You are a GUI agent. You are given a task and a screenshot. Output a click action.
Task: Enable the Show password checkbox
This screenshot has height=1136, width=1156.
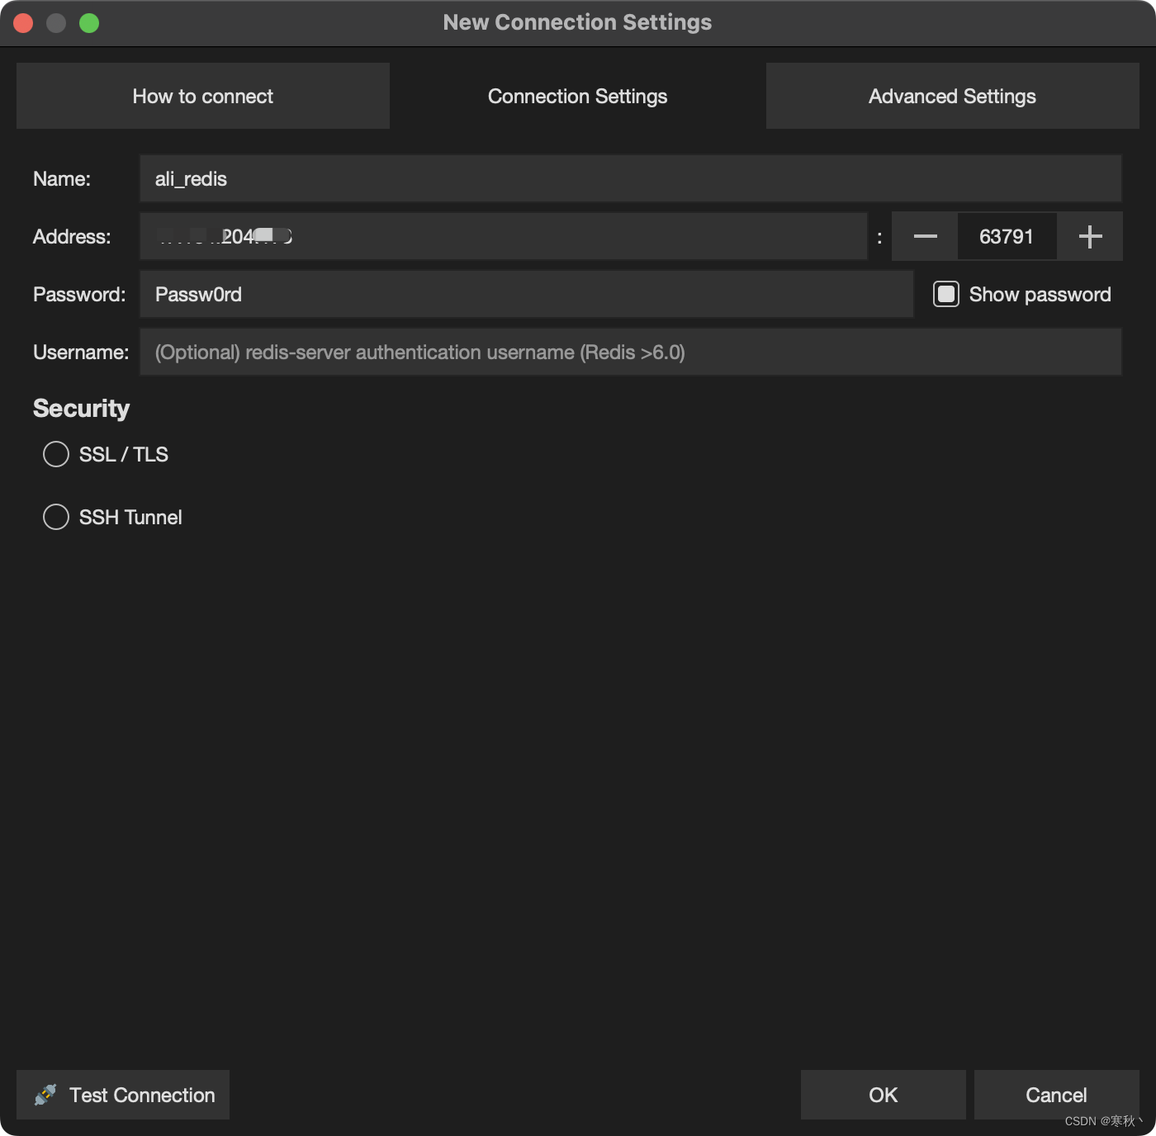click(945, 294)
